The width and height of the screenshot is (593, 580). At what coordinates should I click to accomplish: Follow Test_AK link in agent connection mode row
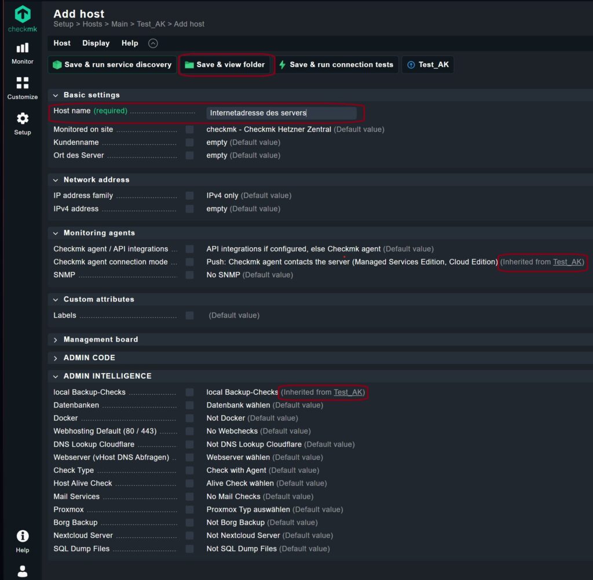(x=568, y=262)
